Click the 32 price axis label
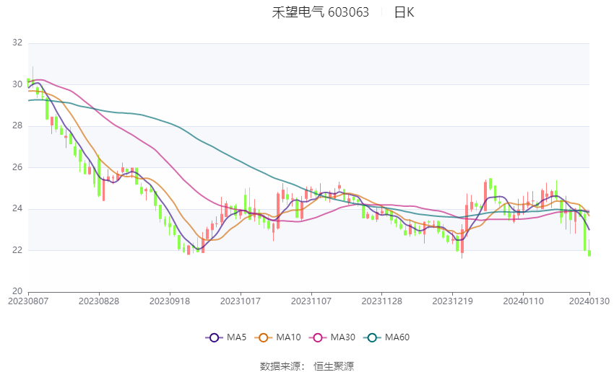 pos(17,43)
